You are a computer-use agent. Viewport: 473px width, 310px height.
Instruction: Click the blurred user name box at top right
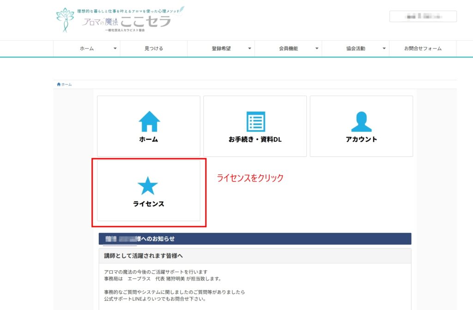(x=423, y=16)
